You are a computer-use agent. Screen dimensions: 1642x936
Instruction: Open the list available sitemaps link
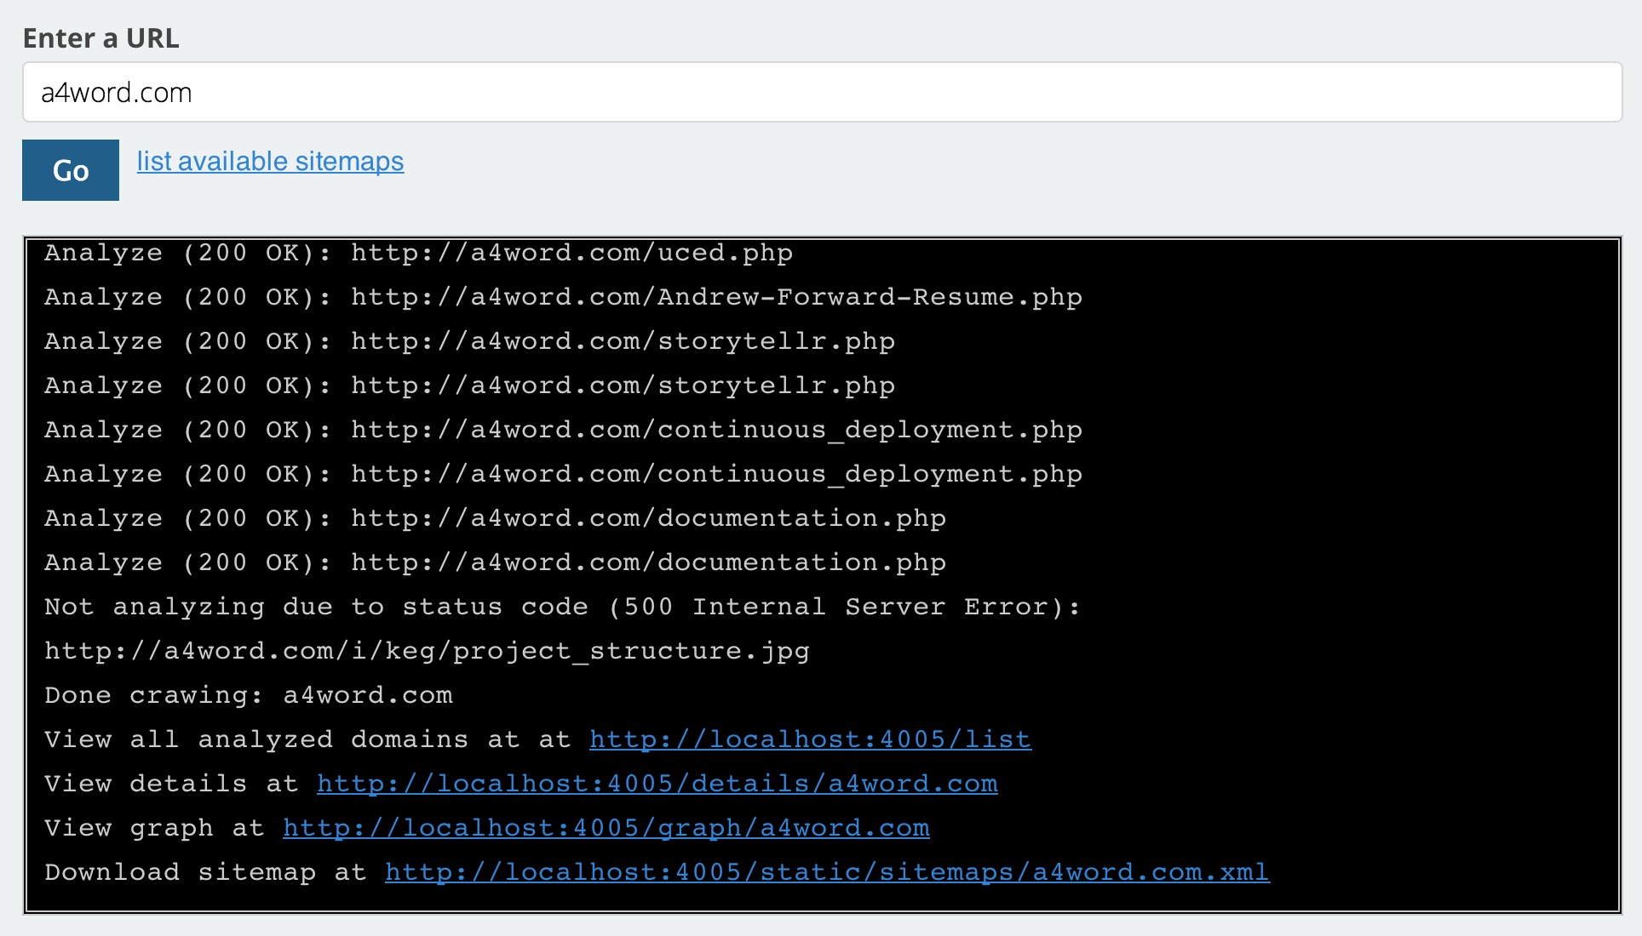pyautogui.click(x=270, y=162)
